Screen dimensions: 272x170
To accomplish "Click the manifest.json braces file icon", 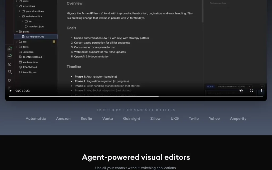I will [x=26, y=26].
